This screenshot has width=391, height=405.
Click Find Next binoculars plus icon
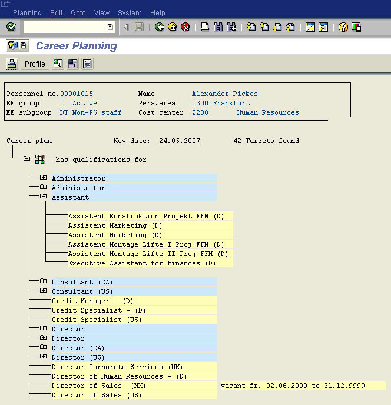point(231,27)
